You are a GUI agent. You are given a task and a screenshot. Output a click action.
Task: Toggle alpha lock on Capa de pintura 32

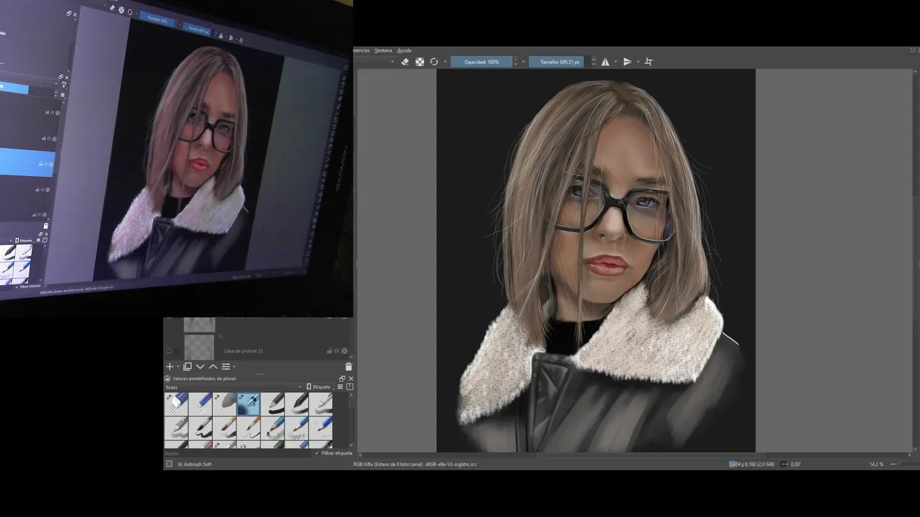click(x=345, y=351)
